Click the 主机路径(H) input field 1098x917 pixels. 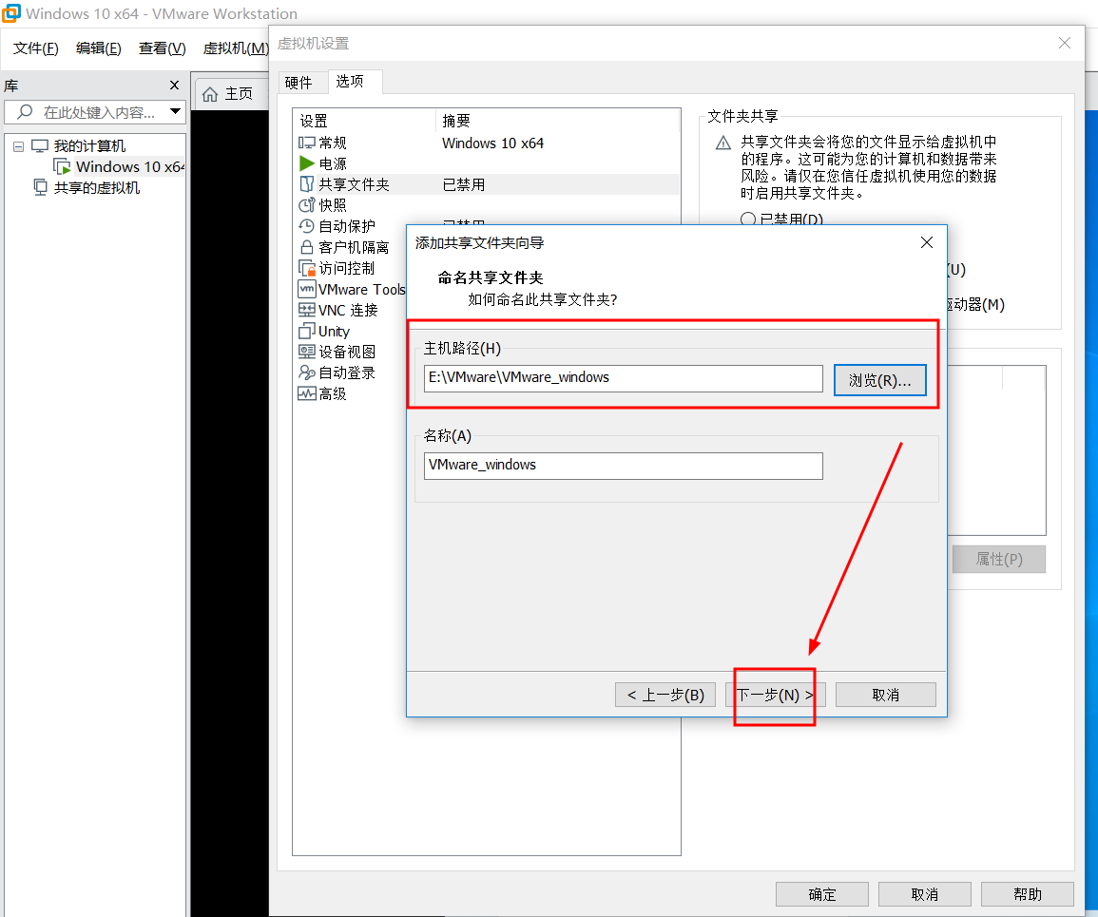(x=624, y=378)
